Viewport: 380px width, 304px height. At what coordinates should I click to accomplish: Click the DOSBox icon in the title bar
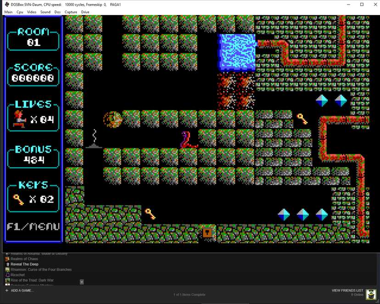(7, 5)
